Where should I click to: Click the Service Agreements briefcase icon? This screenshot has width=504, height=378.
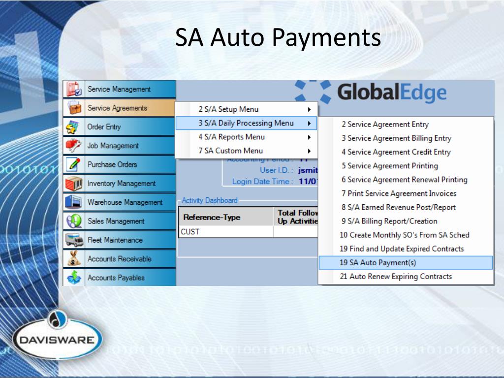(74, 108)
